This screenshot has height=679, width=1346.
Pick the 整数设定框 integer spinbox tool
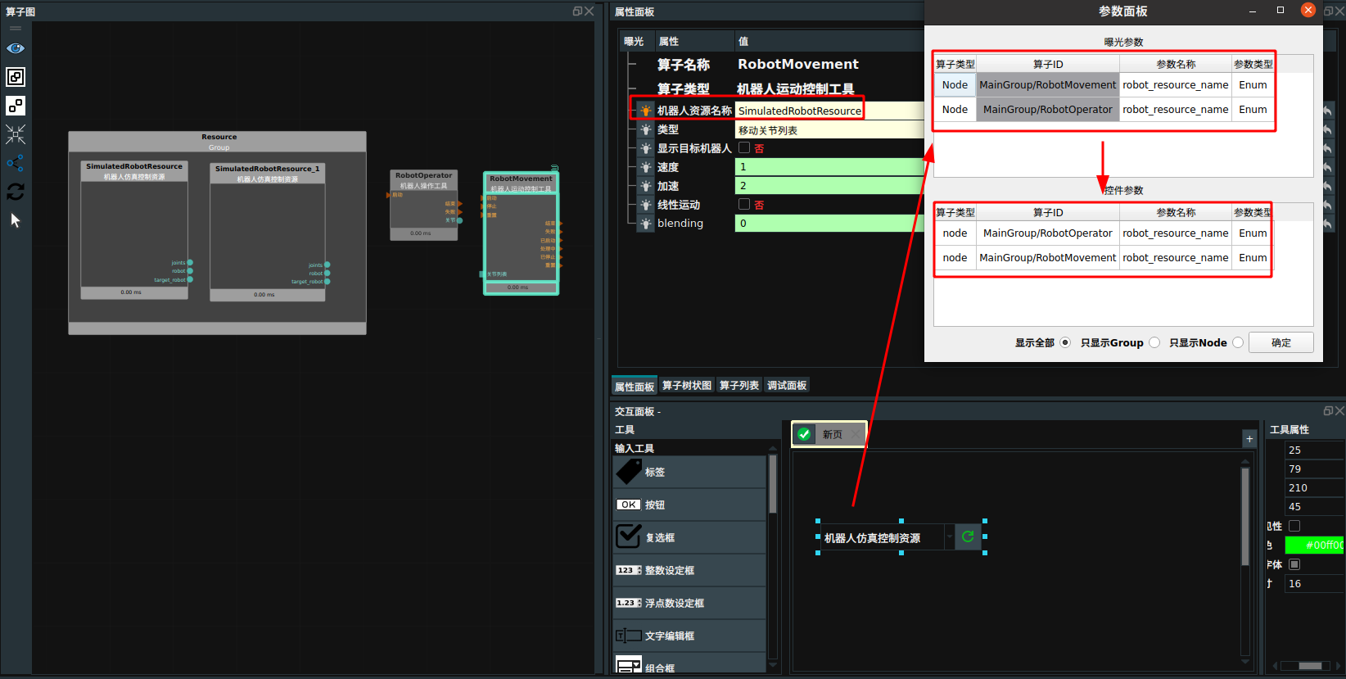(689, 570)
